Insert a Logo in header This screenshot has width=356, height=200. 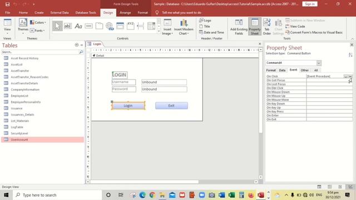(205, 21)
